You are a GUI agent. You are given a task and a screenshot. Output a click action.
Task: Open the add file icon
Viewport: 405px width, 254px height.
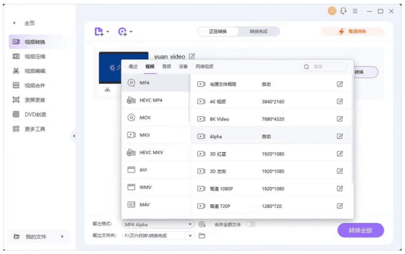[99, 32]
